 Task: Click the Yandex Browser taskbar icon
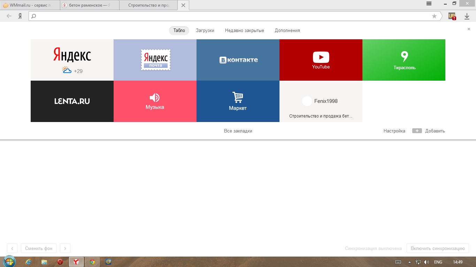pos(76,262)
